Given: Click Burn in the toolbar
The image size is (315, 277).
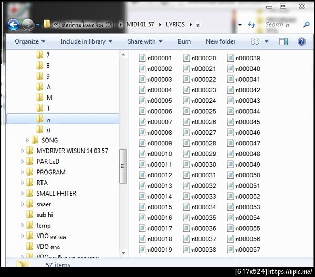Looking at the screenshot, I should pyautogui.click(x=184, y=41).
